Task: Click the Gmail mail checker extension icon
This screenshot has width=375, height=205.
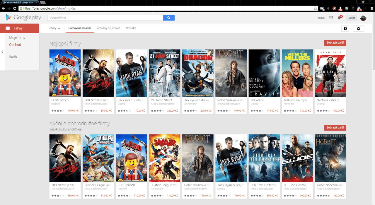Action: pos(322,8)
